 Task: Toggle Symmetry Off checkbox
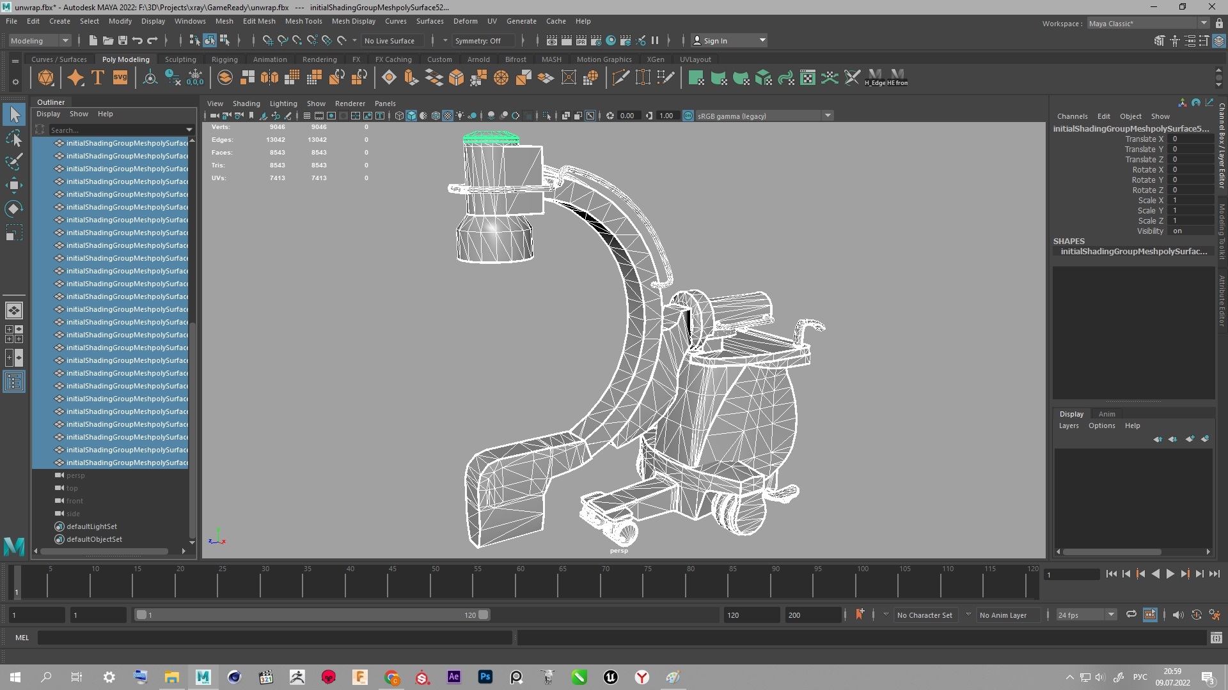477,40
